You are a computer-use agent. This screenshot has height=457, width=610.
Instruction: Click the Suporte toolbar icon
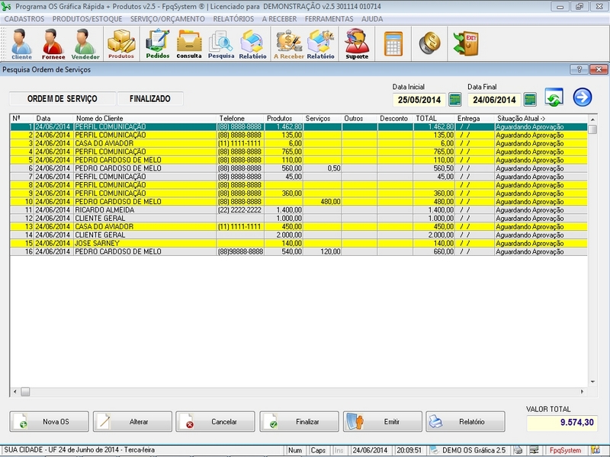click(x=357, y=43)
